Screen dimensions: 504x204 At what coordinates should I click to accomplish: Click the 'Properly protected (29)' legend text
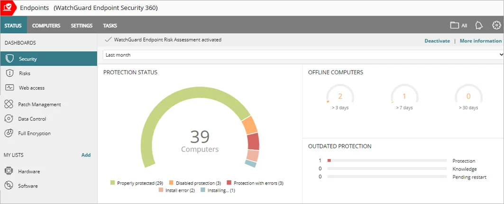tap(140, 183)
